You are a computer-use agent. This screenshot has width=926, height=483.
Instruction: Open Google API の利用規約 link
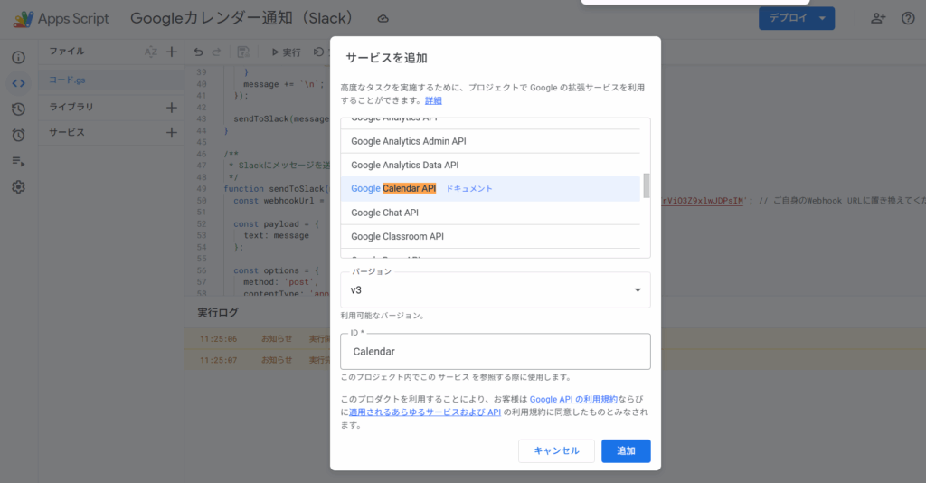573,399
